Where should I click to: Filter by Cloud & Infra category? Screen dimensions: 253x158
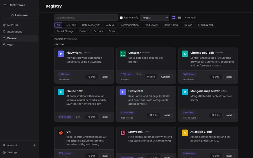point(171,25)
